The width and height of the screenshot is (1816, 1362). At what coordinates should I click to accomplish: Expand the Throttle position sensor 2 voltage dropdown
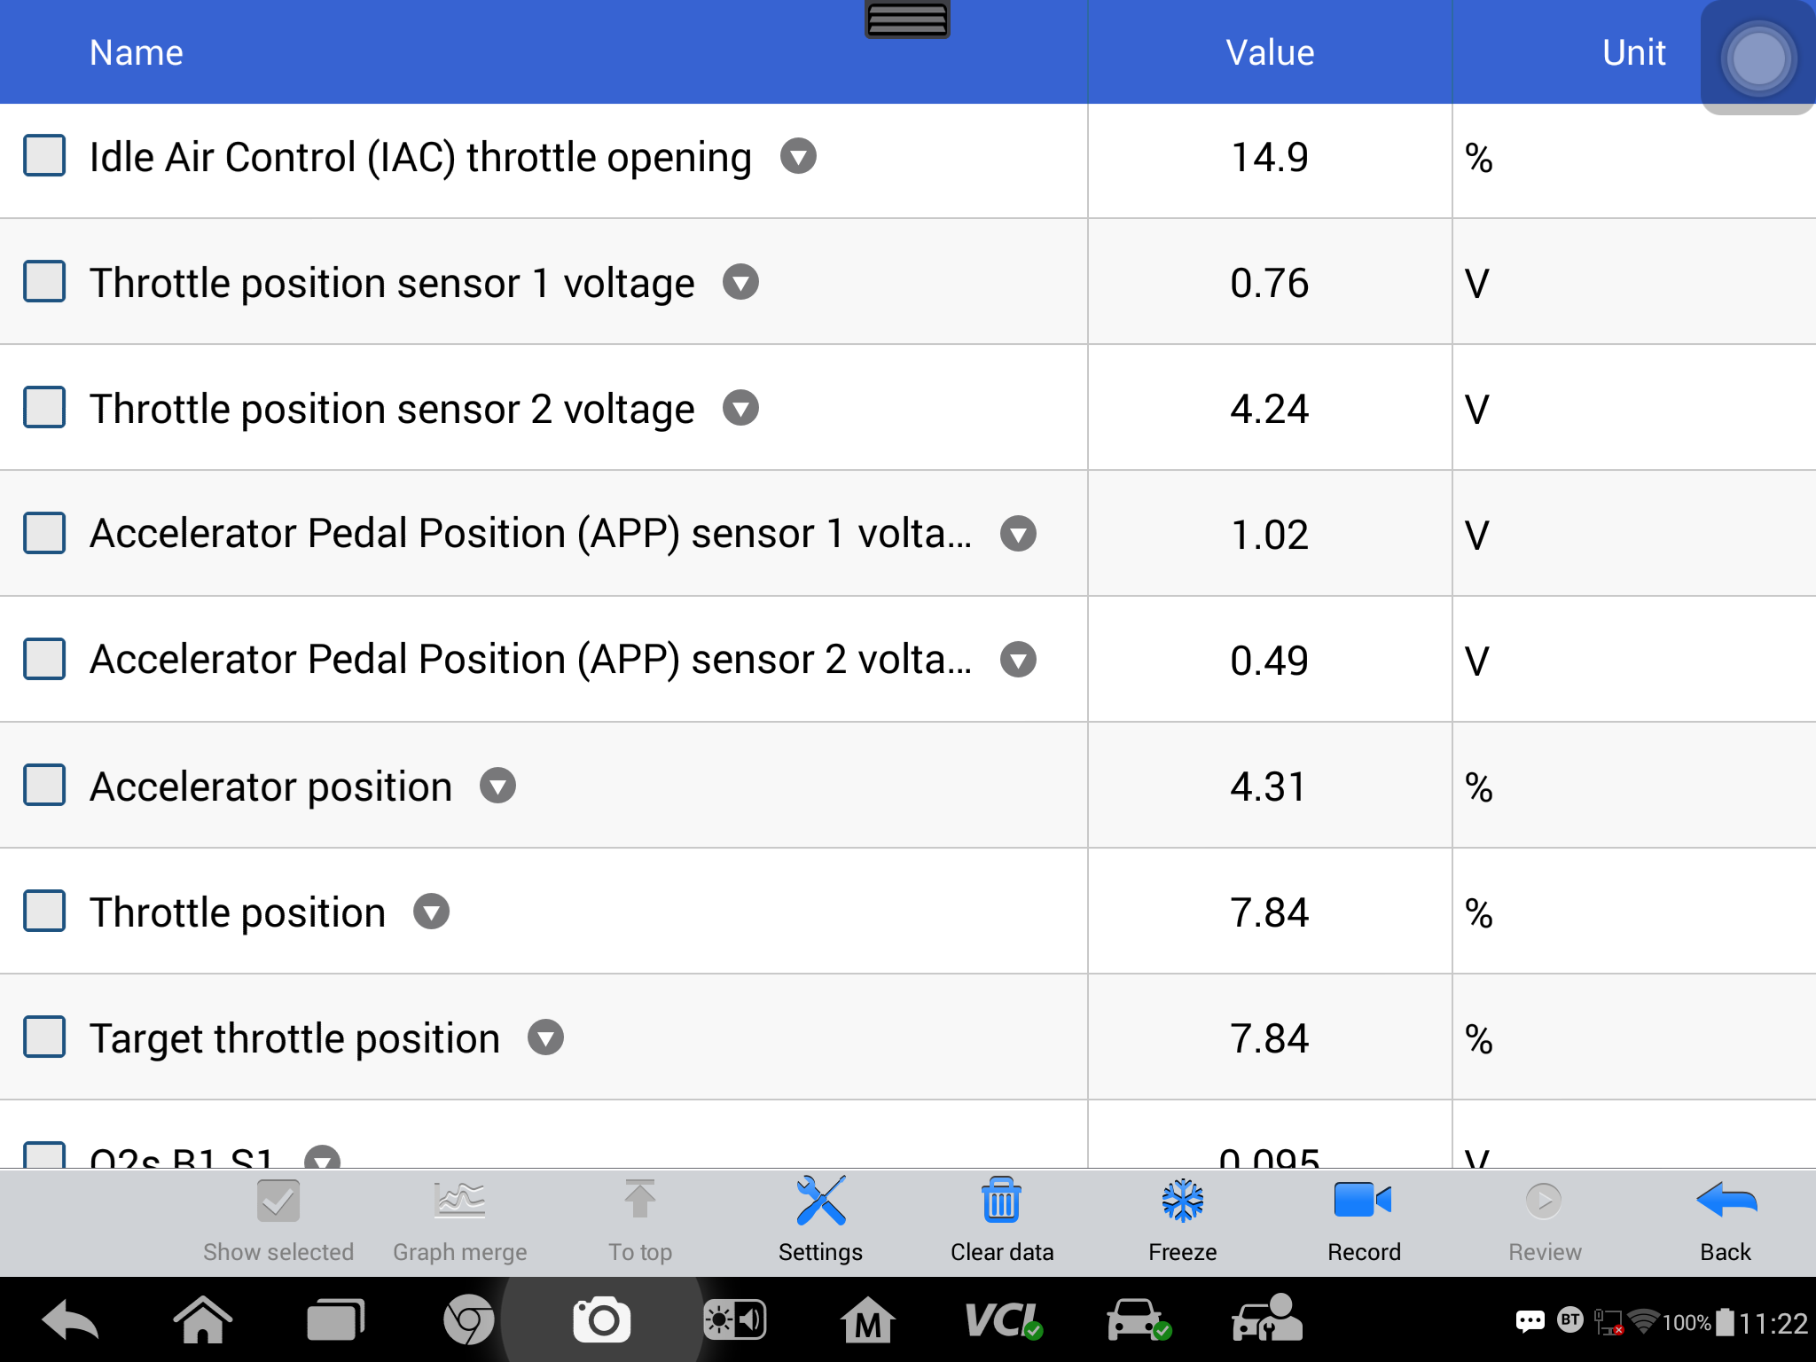coord(740,408)
